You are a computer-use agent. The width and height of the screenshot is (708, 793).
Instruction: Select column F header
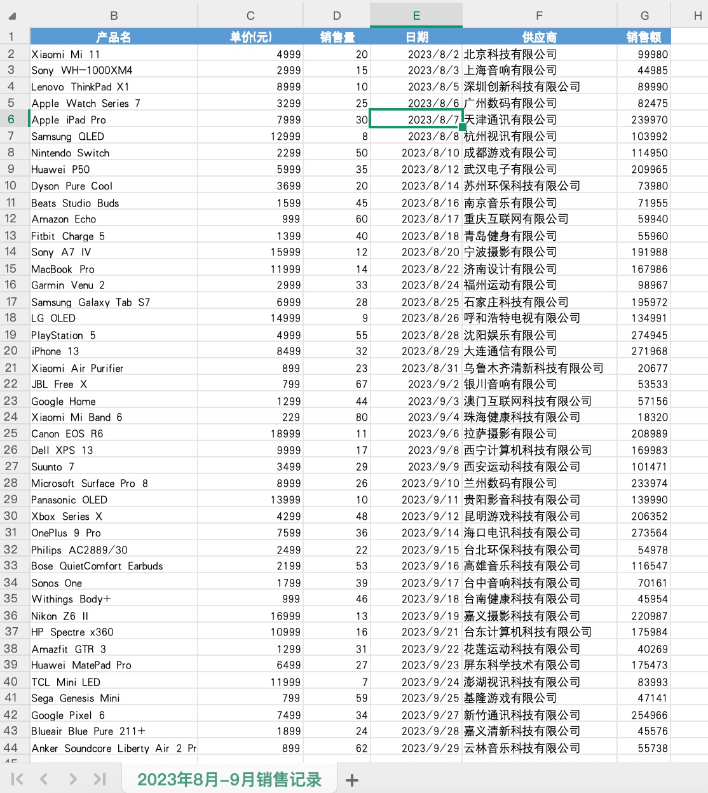[x=539, y=15]
